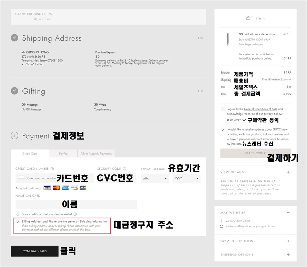Open the privacy policy link
The width and height of the screenshot is (307, 267).
click(x=272, y=114)
